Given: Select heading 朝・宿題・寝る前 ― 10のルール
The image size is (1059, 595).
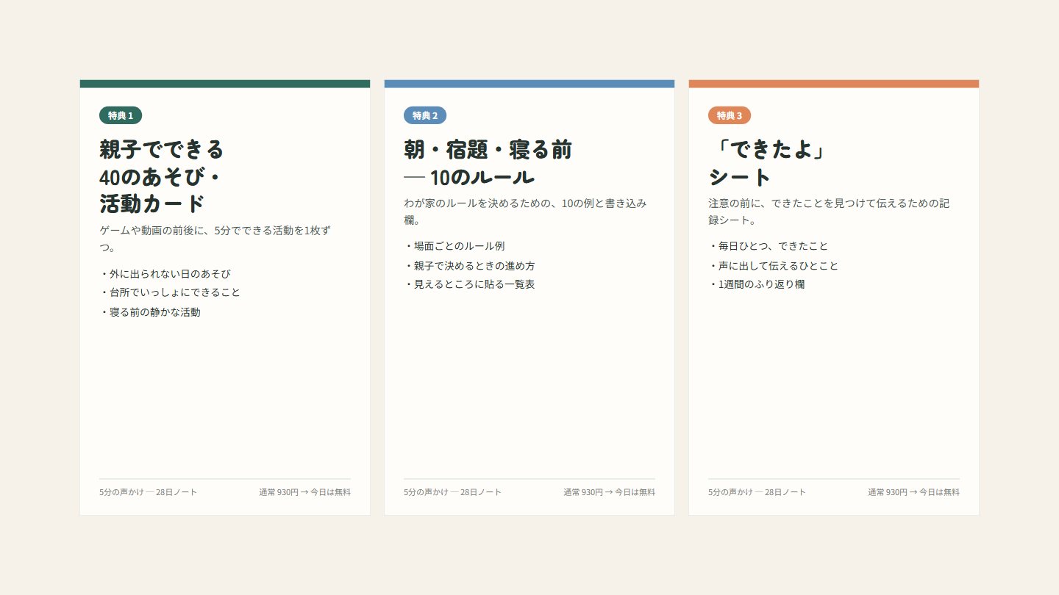Looking at the screenshot, I should coord(488,163).
